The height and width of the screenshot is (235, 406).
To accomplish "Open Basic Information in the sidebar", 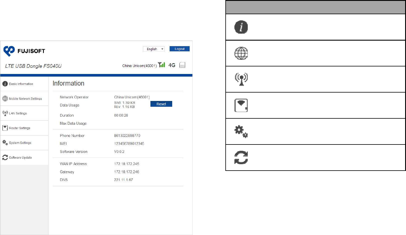I will click(x=24, y=84).
